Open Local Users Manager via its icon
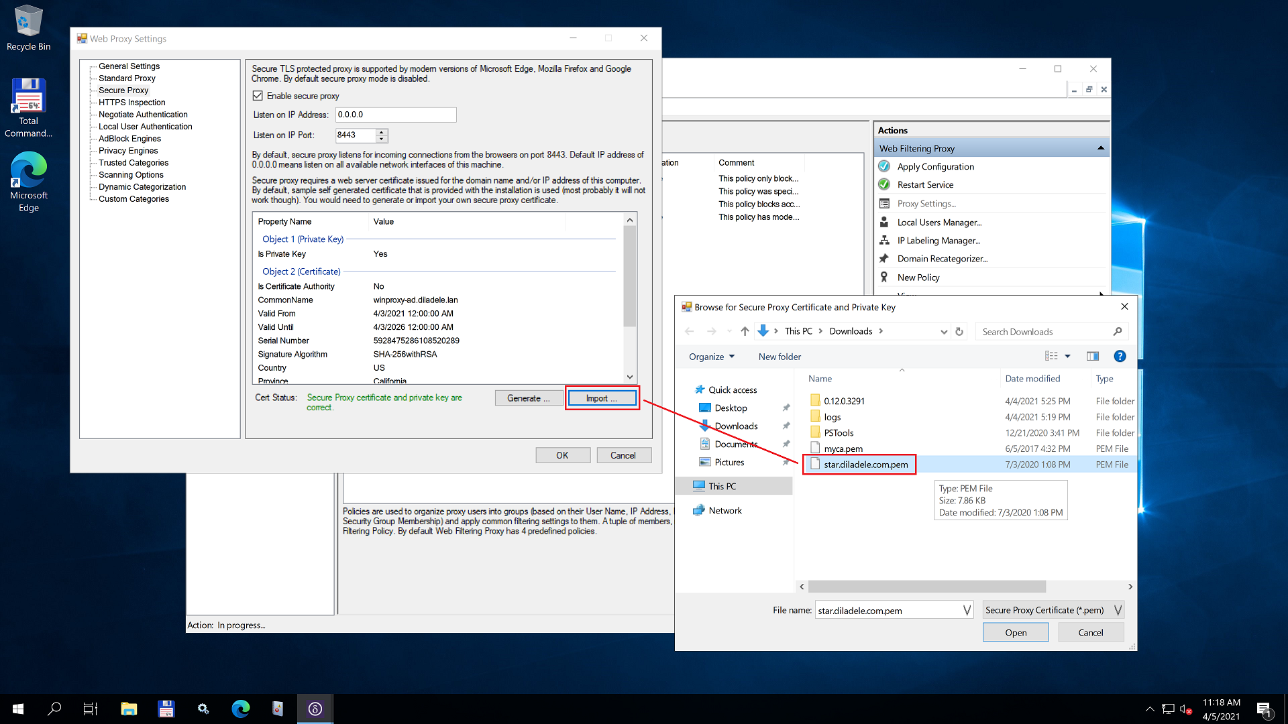 884,222
